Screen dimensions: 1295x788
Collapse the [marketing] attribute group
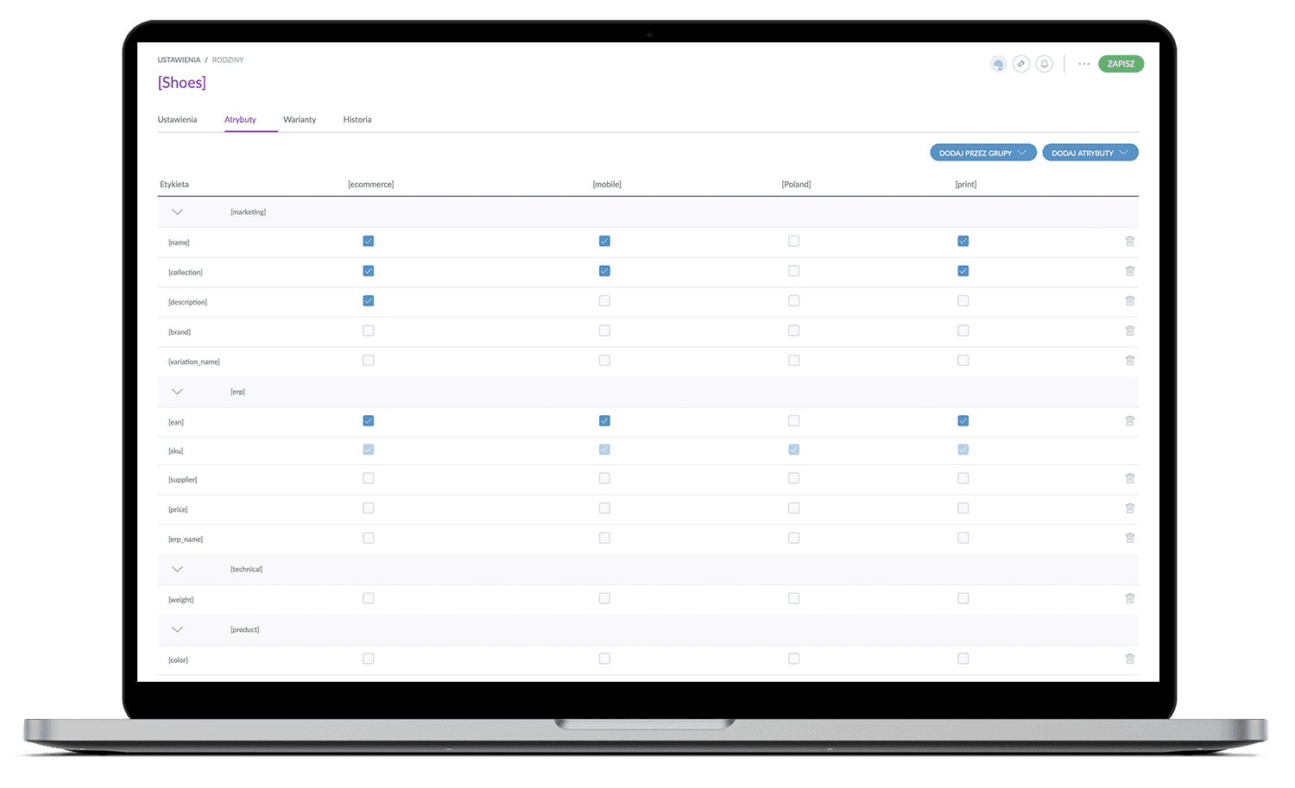click(x=177, y=212)
